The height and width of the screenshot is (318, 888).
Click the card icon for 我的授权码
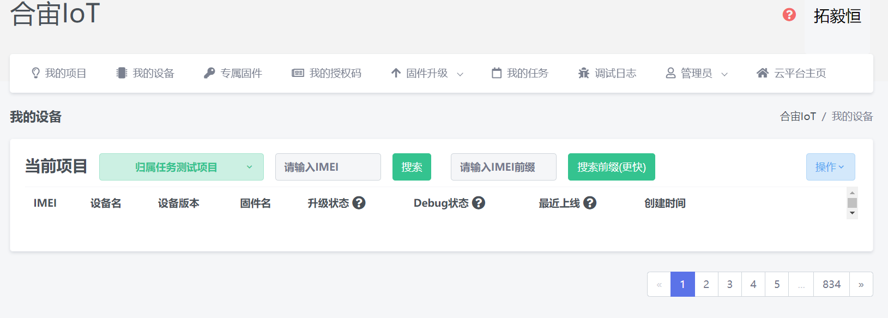(x=298, y=73)
